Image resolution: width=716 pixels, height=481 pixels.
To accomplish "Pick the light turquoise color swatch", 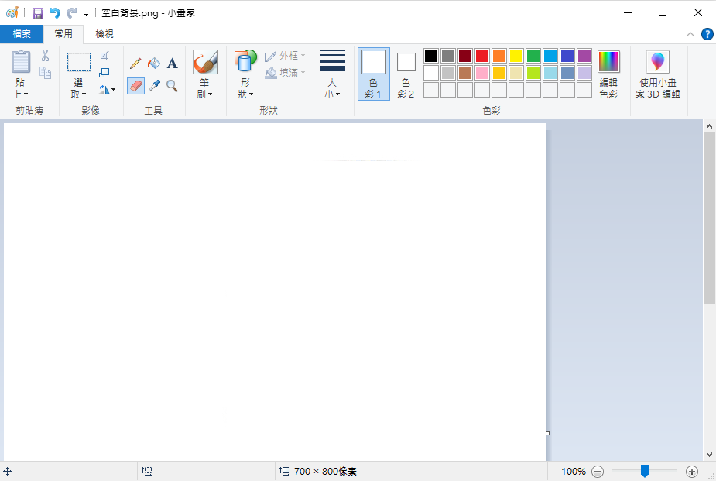I will tap(550, 73).
